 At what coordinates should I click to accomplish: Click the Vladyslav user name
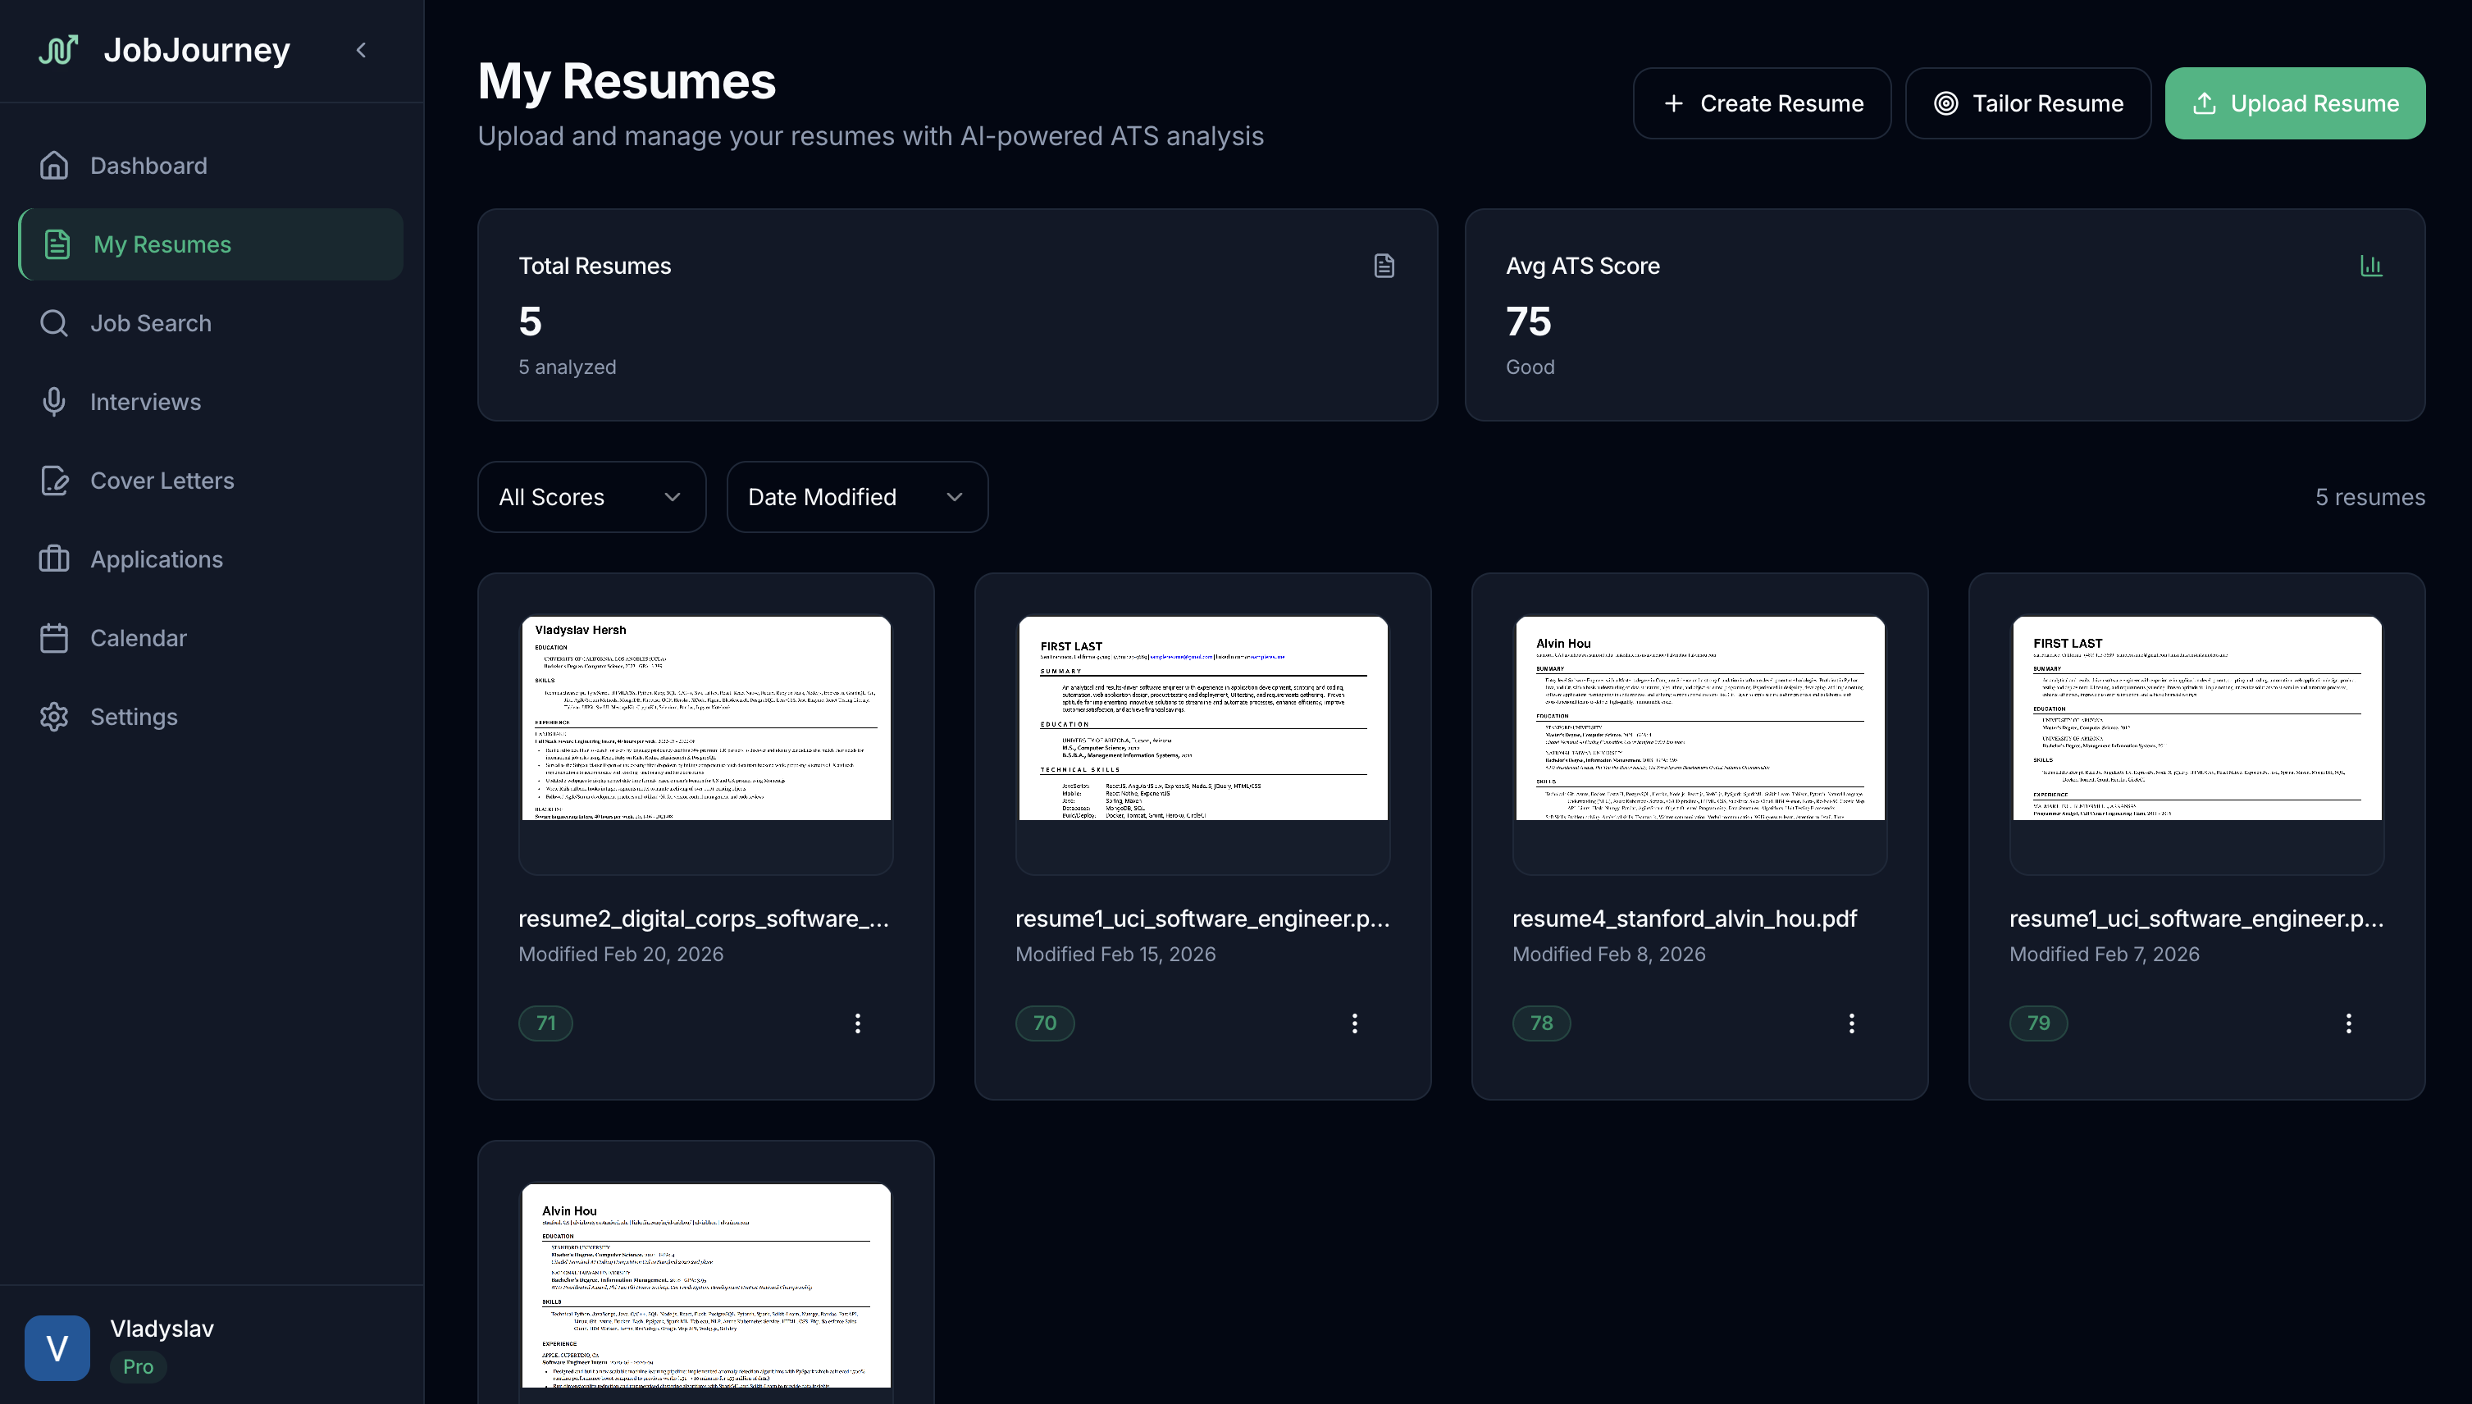pyautogui.click(x=162, y=1328)
